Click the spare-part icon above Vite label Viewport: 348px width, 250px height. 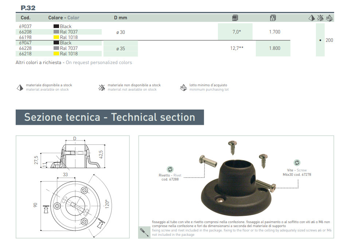click(x=297, y=163)
